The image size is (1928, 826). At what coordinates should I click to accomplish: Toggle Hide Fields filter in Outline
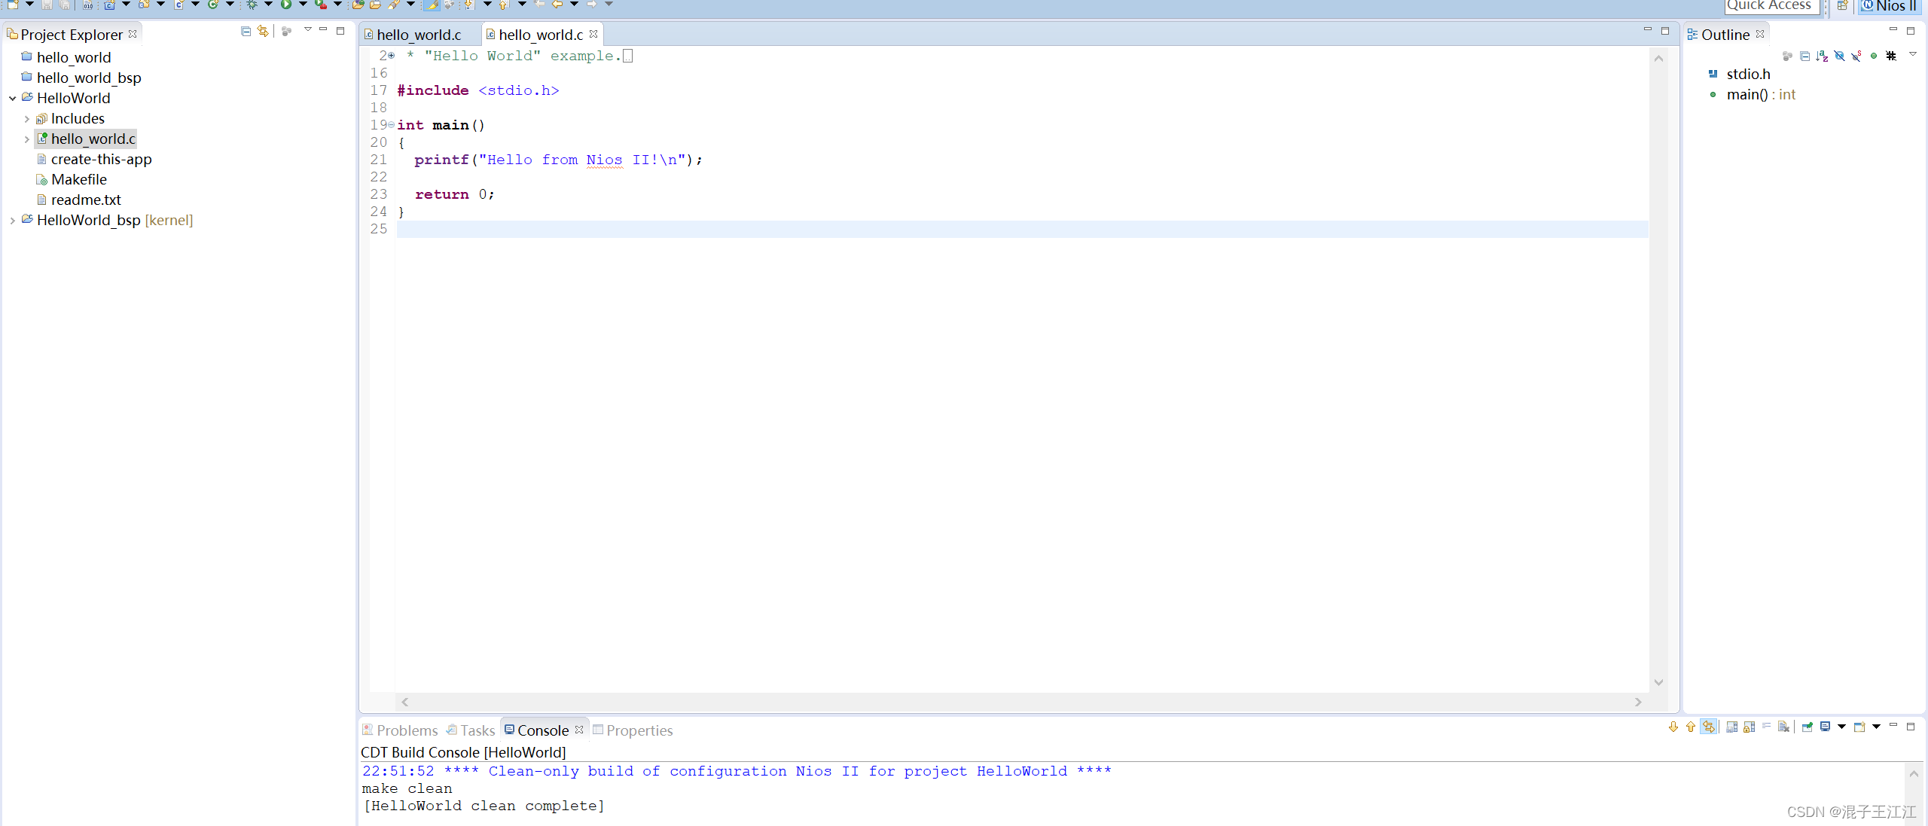[1839, 56]
